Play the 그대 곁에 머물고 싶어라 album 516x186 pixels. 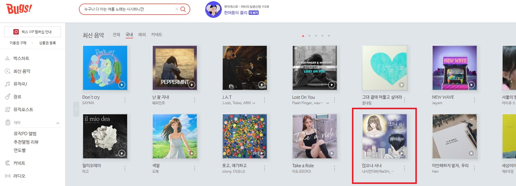401,85
